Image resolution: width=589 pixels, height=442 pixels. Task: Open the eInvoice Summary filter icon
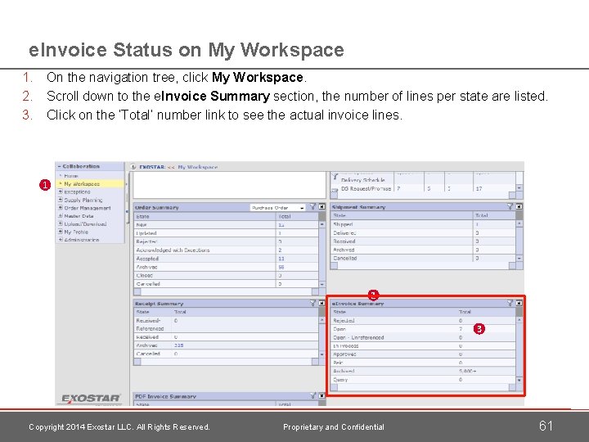pos(510,303)
